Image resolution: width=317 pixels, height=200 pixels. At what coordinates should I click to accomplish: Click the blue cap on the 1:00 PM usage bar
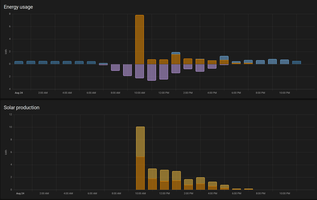176,53
